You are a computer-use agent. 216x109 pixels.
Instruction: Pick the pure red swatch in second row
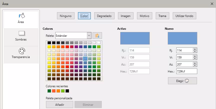[67, 47]
